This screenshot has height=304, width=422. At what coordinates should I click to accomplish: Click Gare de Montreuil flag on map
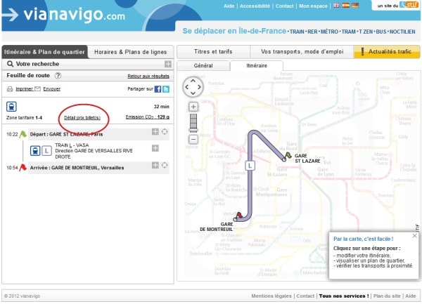(238, 215)
